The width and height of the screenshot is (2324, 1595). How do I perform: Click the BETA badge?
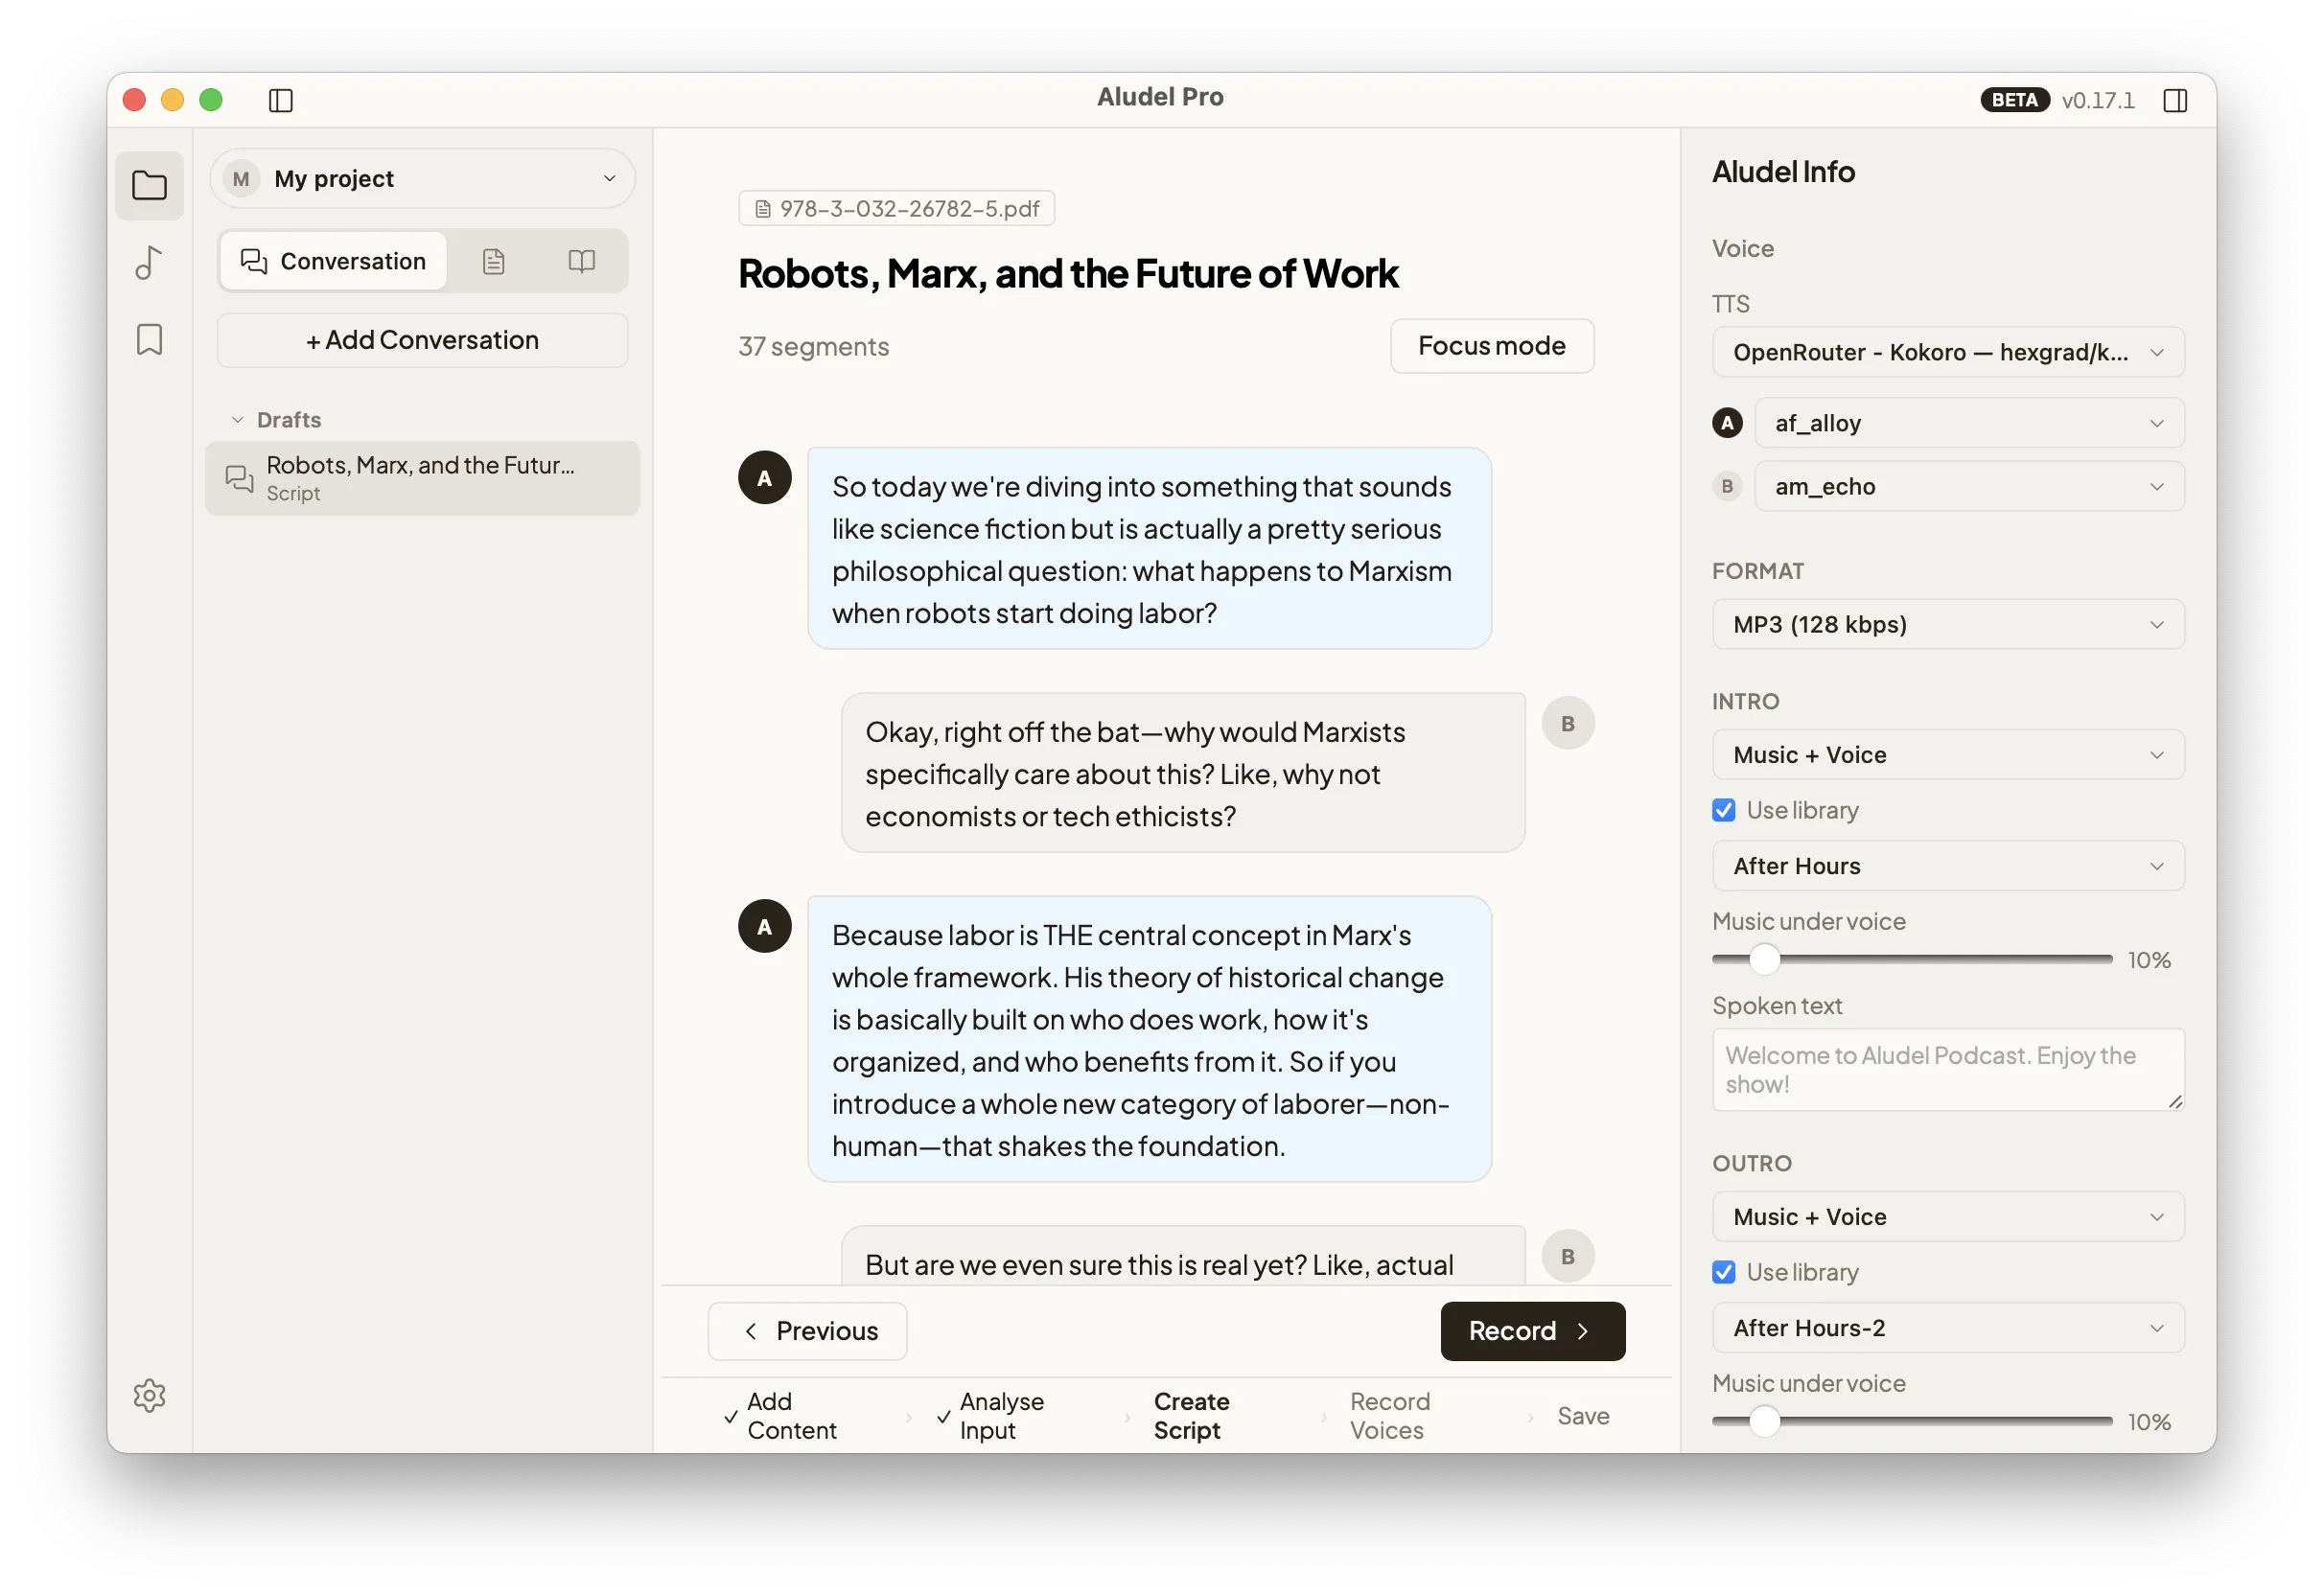[2014, 100]
